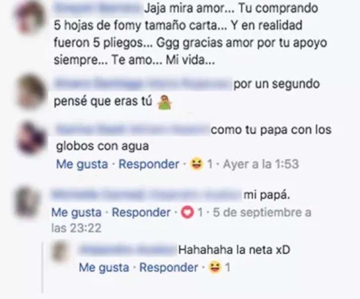This screenshot has width=360, height=299.
Task: Open the Ayer a la 1:53 timestamp link
Action: tap(261, 164)
